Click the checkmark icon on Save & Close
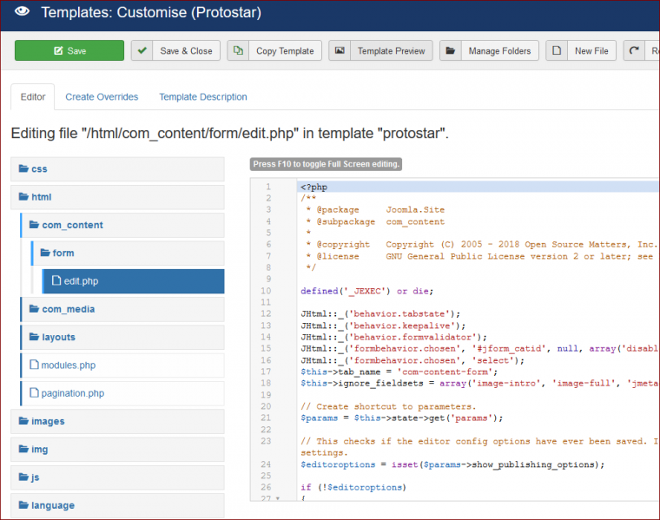The height and width of the screenshot is (520, 660). pos(142,51)
